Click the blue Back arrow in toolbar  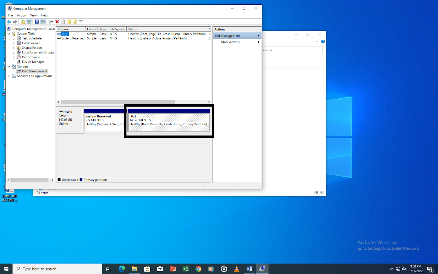9,22
